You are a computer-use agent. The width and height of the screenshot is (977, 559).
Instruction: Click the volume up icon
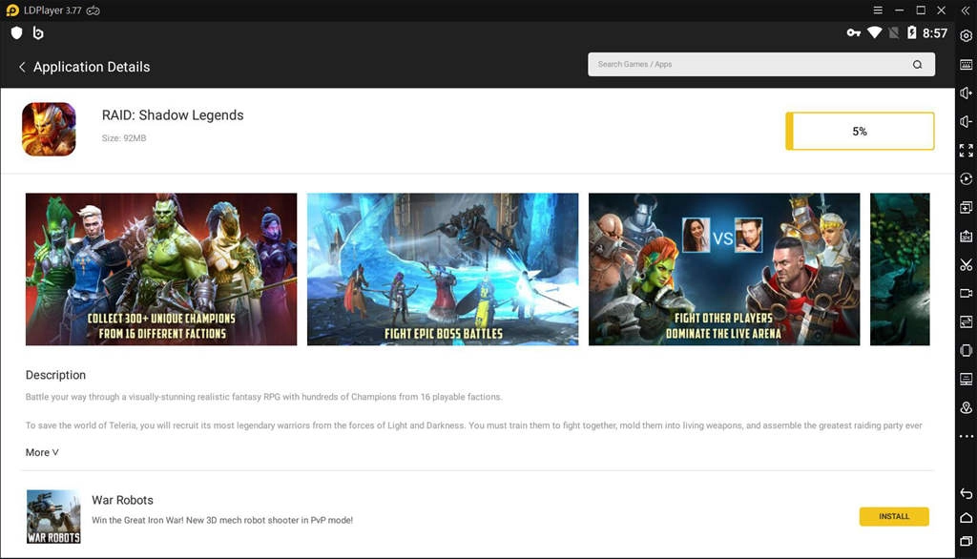coord(966,93)
